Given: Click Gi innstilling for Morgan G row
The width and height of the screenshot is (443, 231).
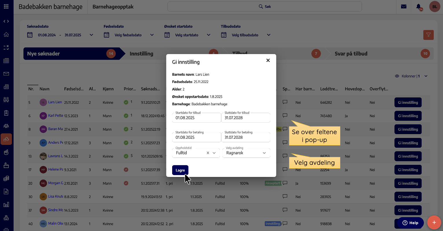Looking at the screenshot, I should (408, 183).
